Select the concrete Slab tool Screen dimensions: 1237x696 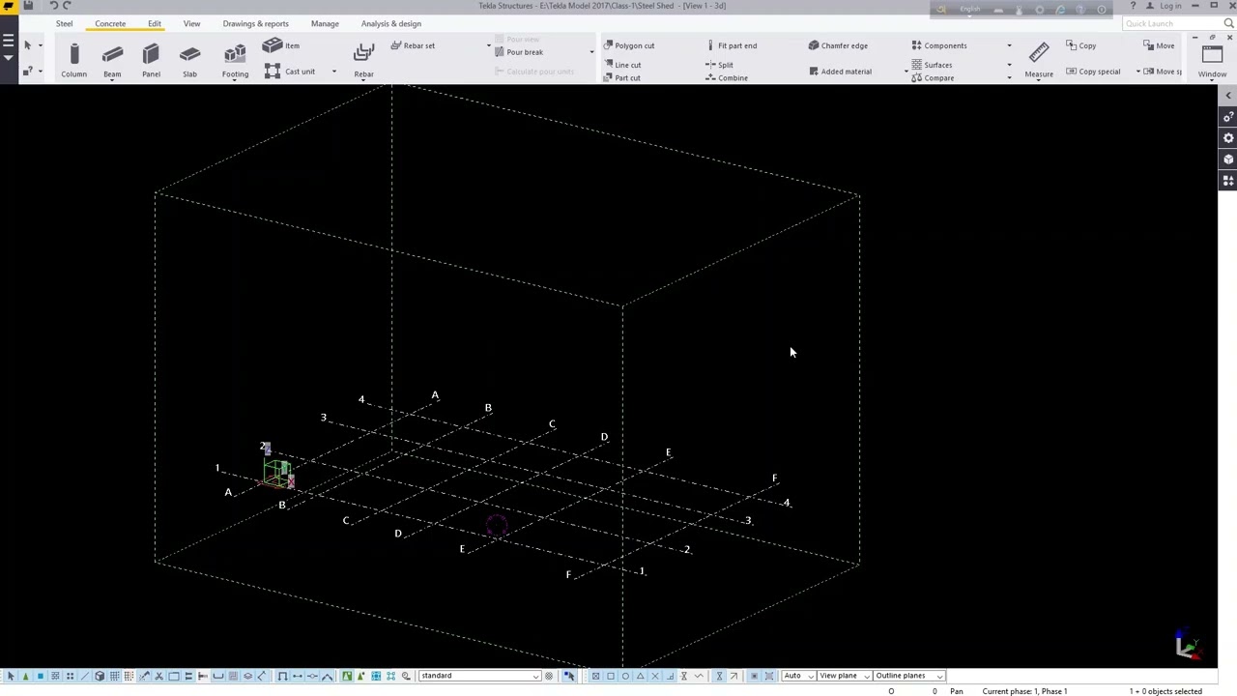point(189,60)
